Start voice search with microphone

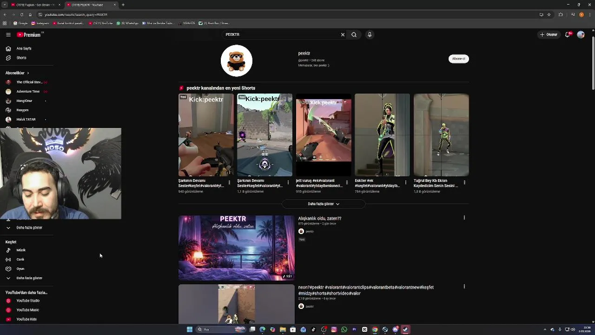click(x=370, y=34)
